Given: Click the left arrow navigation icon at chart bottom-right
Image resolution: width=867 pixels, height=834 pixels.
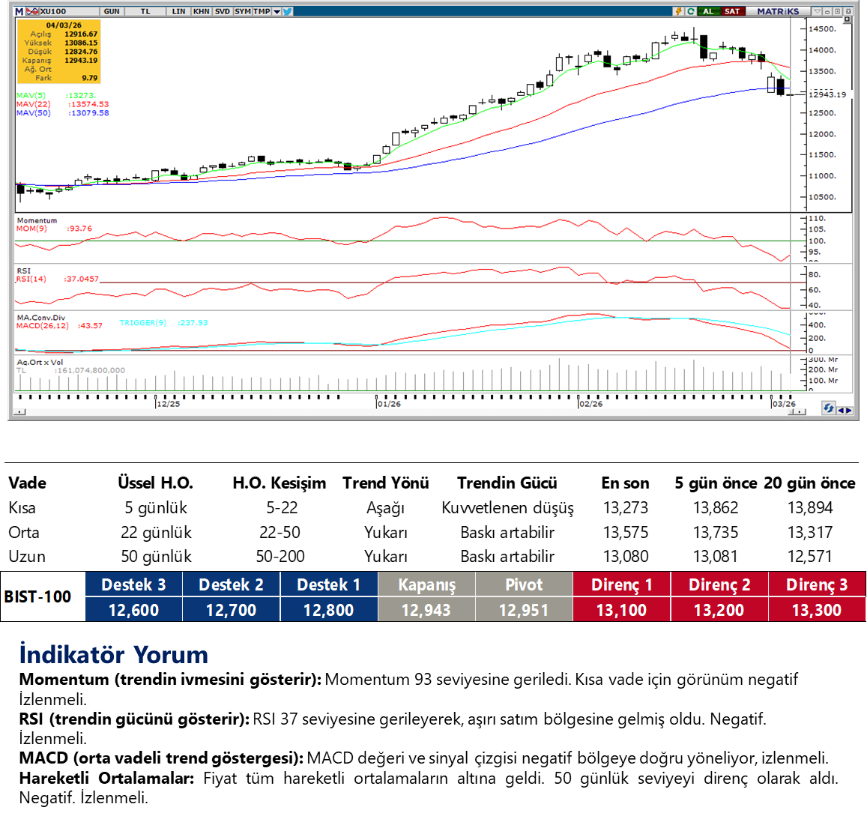Looking at the screenshot, I should [840, 410].
